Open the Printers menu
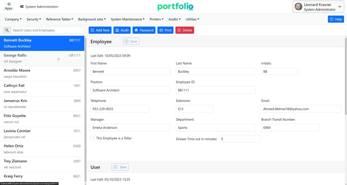 (156, 19)
